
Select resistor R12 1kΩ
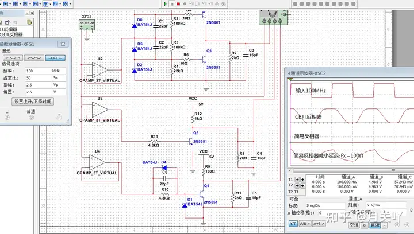tap(193, 119)
